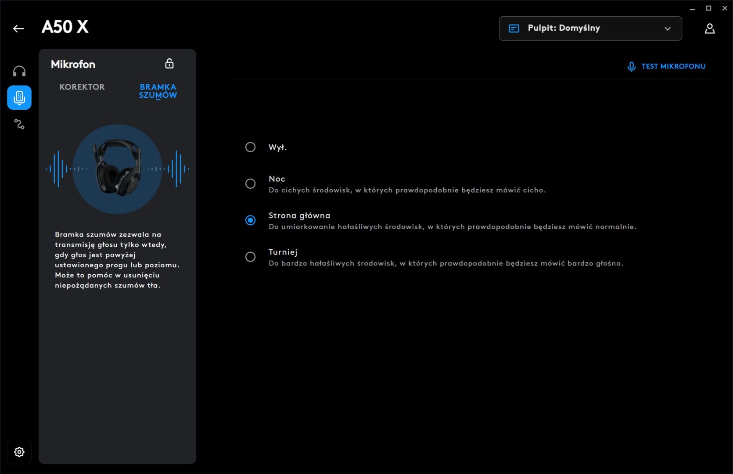Viewport: 733px width, 474px height.
Task: Expand profile list via chevron arrow
Action: 667,29
